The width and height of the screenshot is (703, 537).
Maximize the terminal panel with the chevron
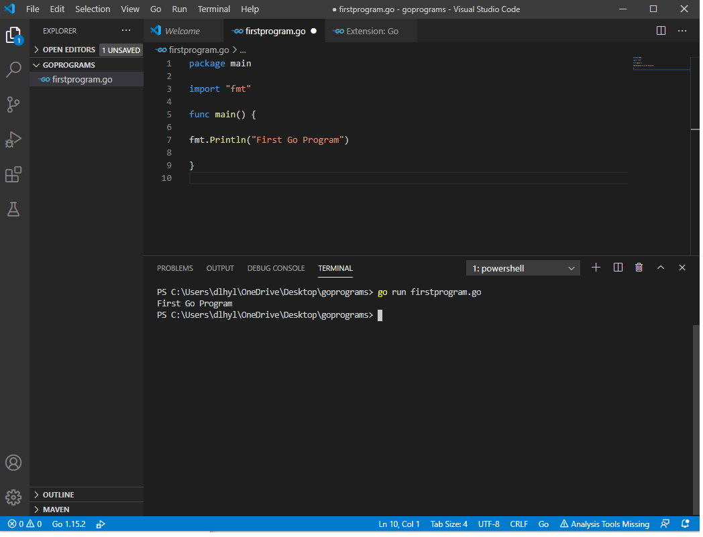click(x=661, y=267)
